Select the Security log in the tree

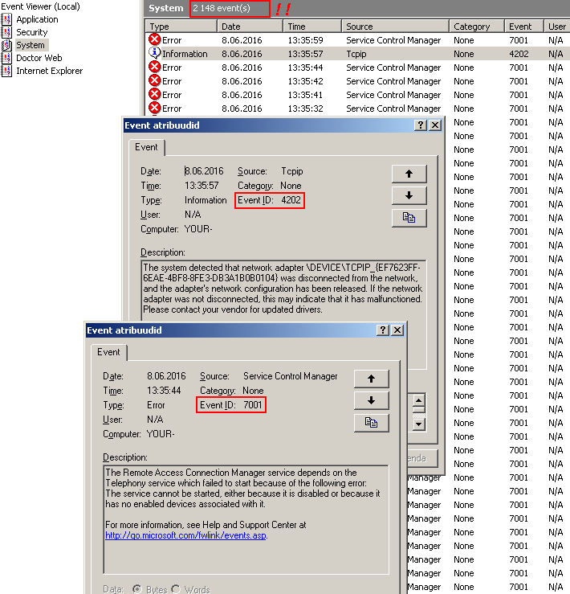32,32
